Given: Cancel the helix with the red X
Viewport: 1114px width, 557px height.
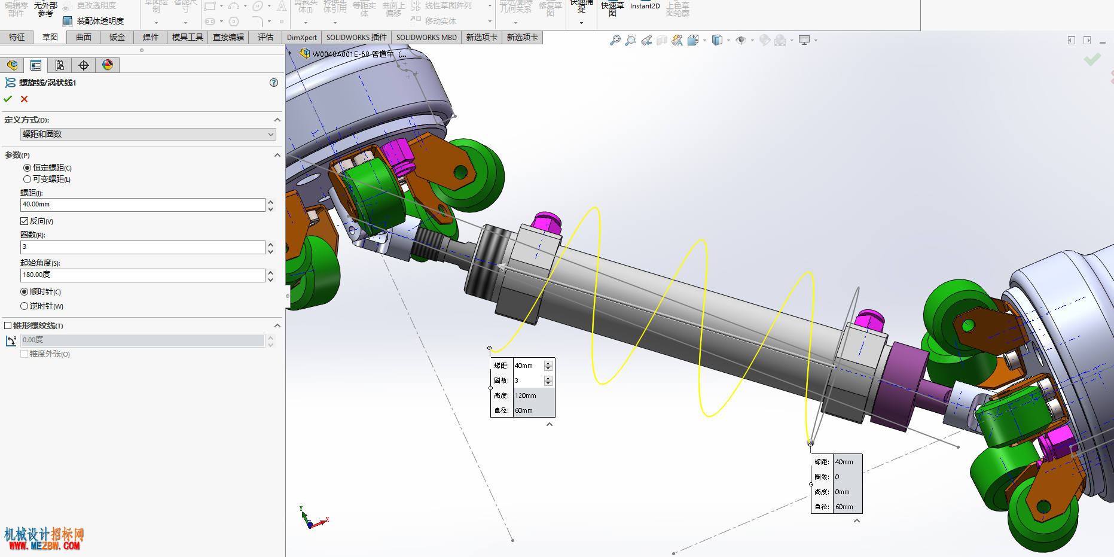Looking at the screenshot, I should coord(25,99).
